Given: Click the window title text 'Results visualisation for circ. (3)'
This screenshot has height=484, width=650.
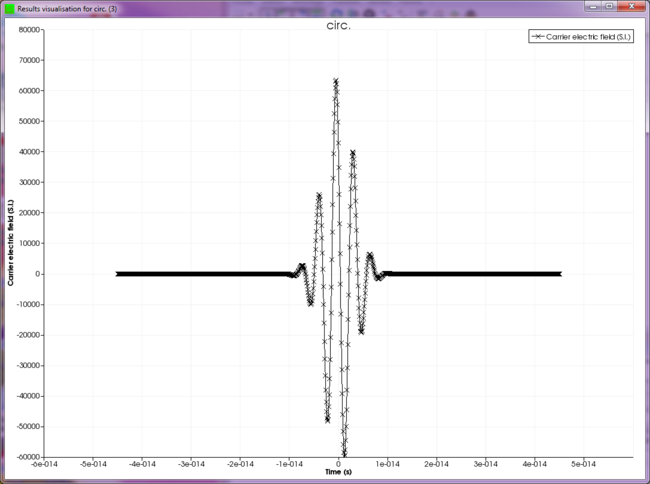Looking at the screenshot, I should 67,9.
